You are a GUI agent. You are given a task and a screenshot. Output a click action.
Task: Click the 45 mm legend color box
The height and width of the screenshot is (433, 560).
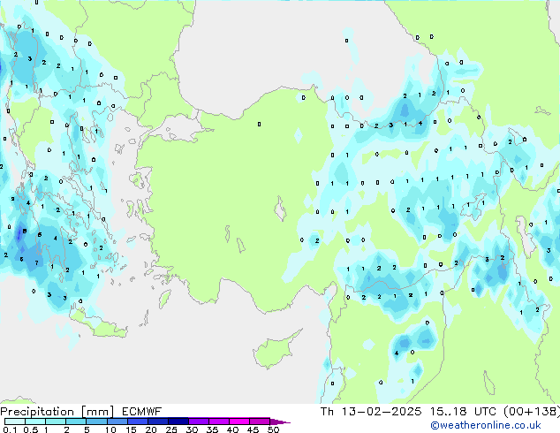(x=260, y=422)
